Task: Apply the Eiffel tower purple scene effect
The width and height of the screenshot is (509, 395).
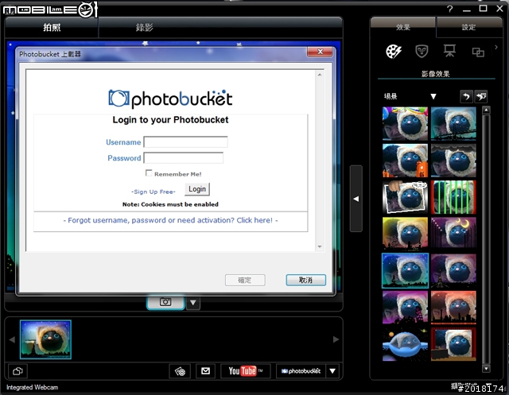Action: pyautogui.click(x=453, y=271)
